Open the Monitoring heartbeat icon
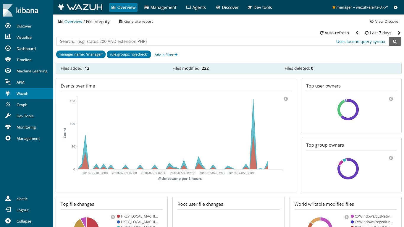The image size is (404, 227). pyautogui.click(x=8, y=127)
